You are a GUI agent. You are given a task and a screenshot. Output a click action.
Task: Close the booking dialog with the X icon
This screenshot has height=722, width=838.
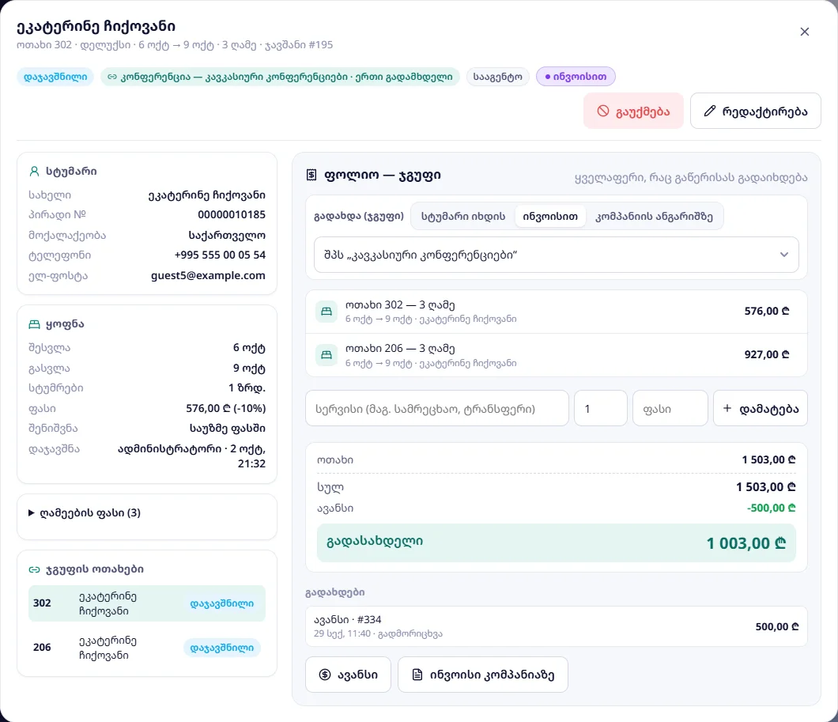804,32
